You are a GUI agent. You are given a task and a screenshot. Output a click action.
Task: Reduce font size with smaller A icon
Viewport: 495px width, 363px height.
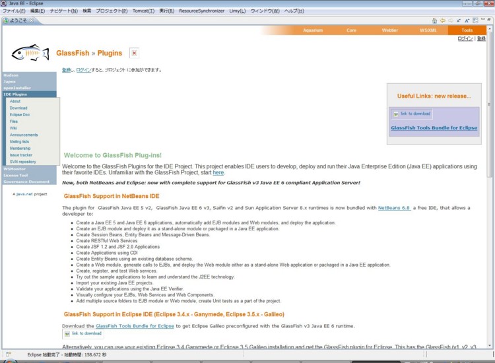(x=459, y=20)
